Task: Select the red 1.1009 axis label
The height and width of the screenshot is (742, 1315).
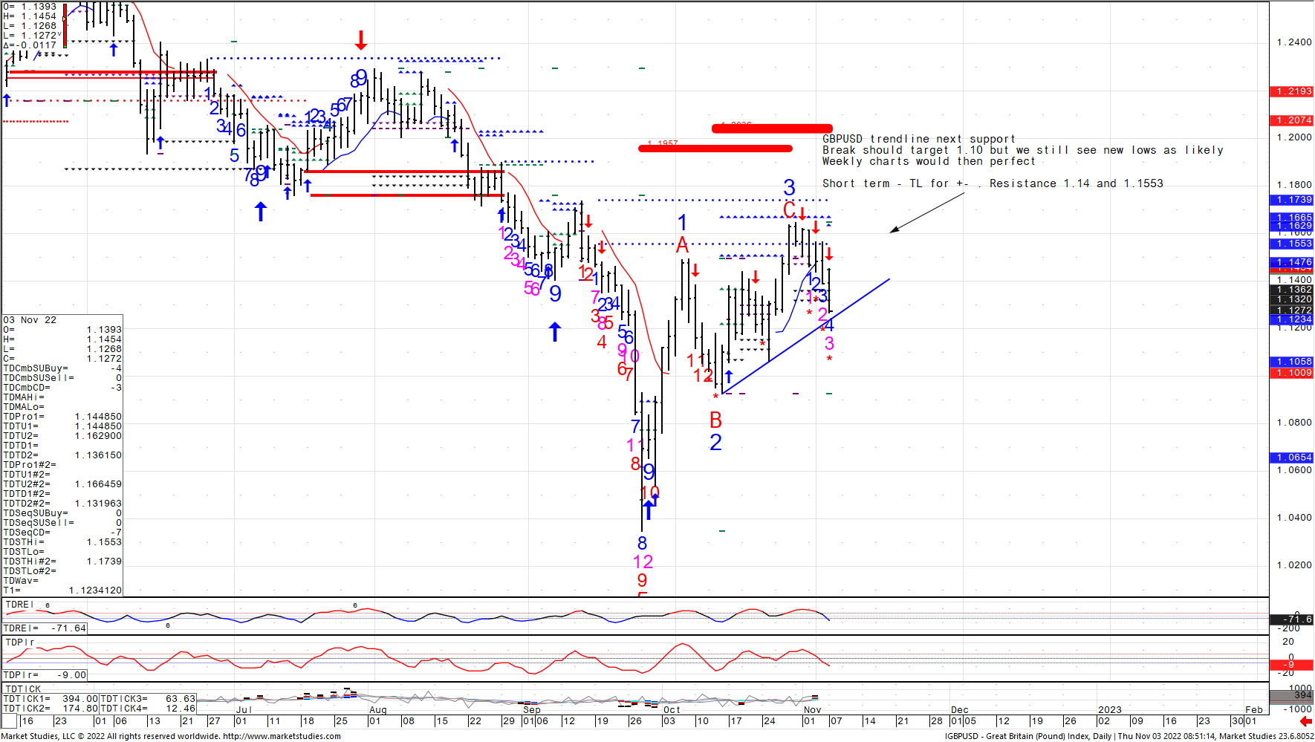Action: [x=1291, y=373]
